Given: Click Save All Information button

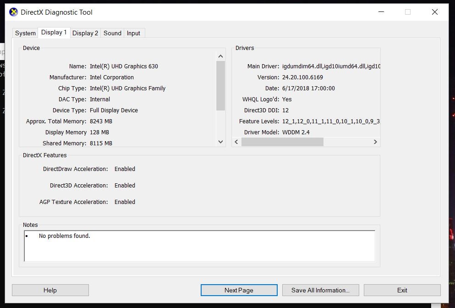Looking at the screenshot, I should pyautogui.click(x=320, y=290).
